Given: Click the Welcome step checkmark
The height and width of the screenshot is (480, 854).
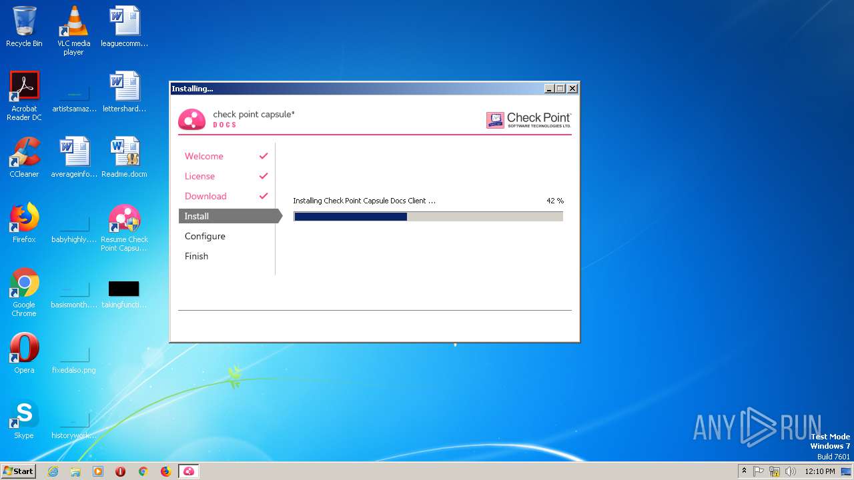Looking at the screenshot, I should coord(264,156).
